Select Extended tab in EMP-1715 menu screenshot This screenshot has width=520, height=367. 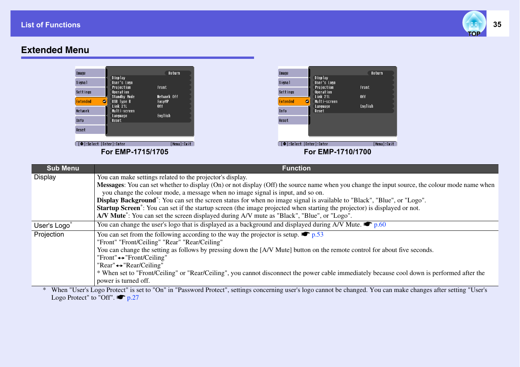[90, 102]
